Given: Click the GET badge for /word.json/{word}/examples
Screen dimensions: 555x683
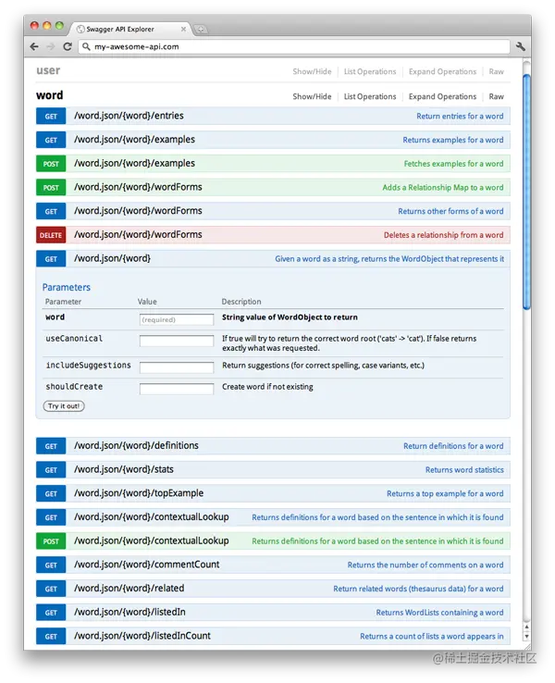Looking at the screenshot, I should (51, 140).
